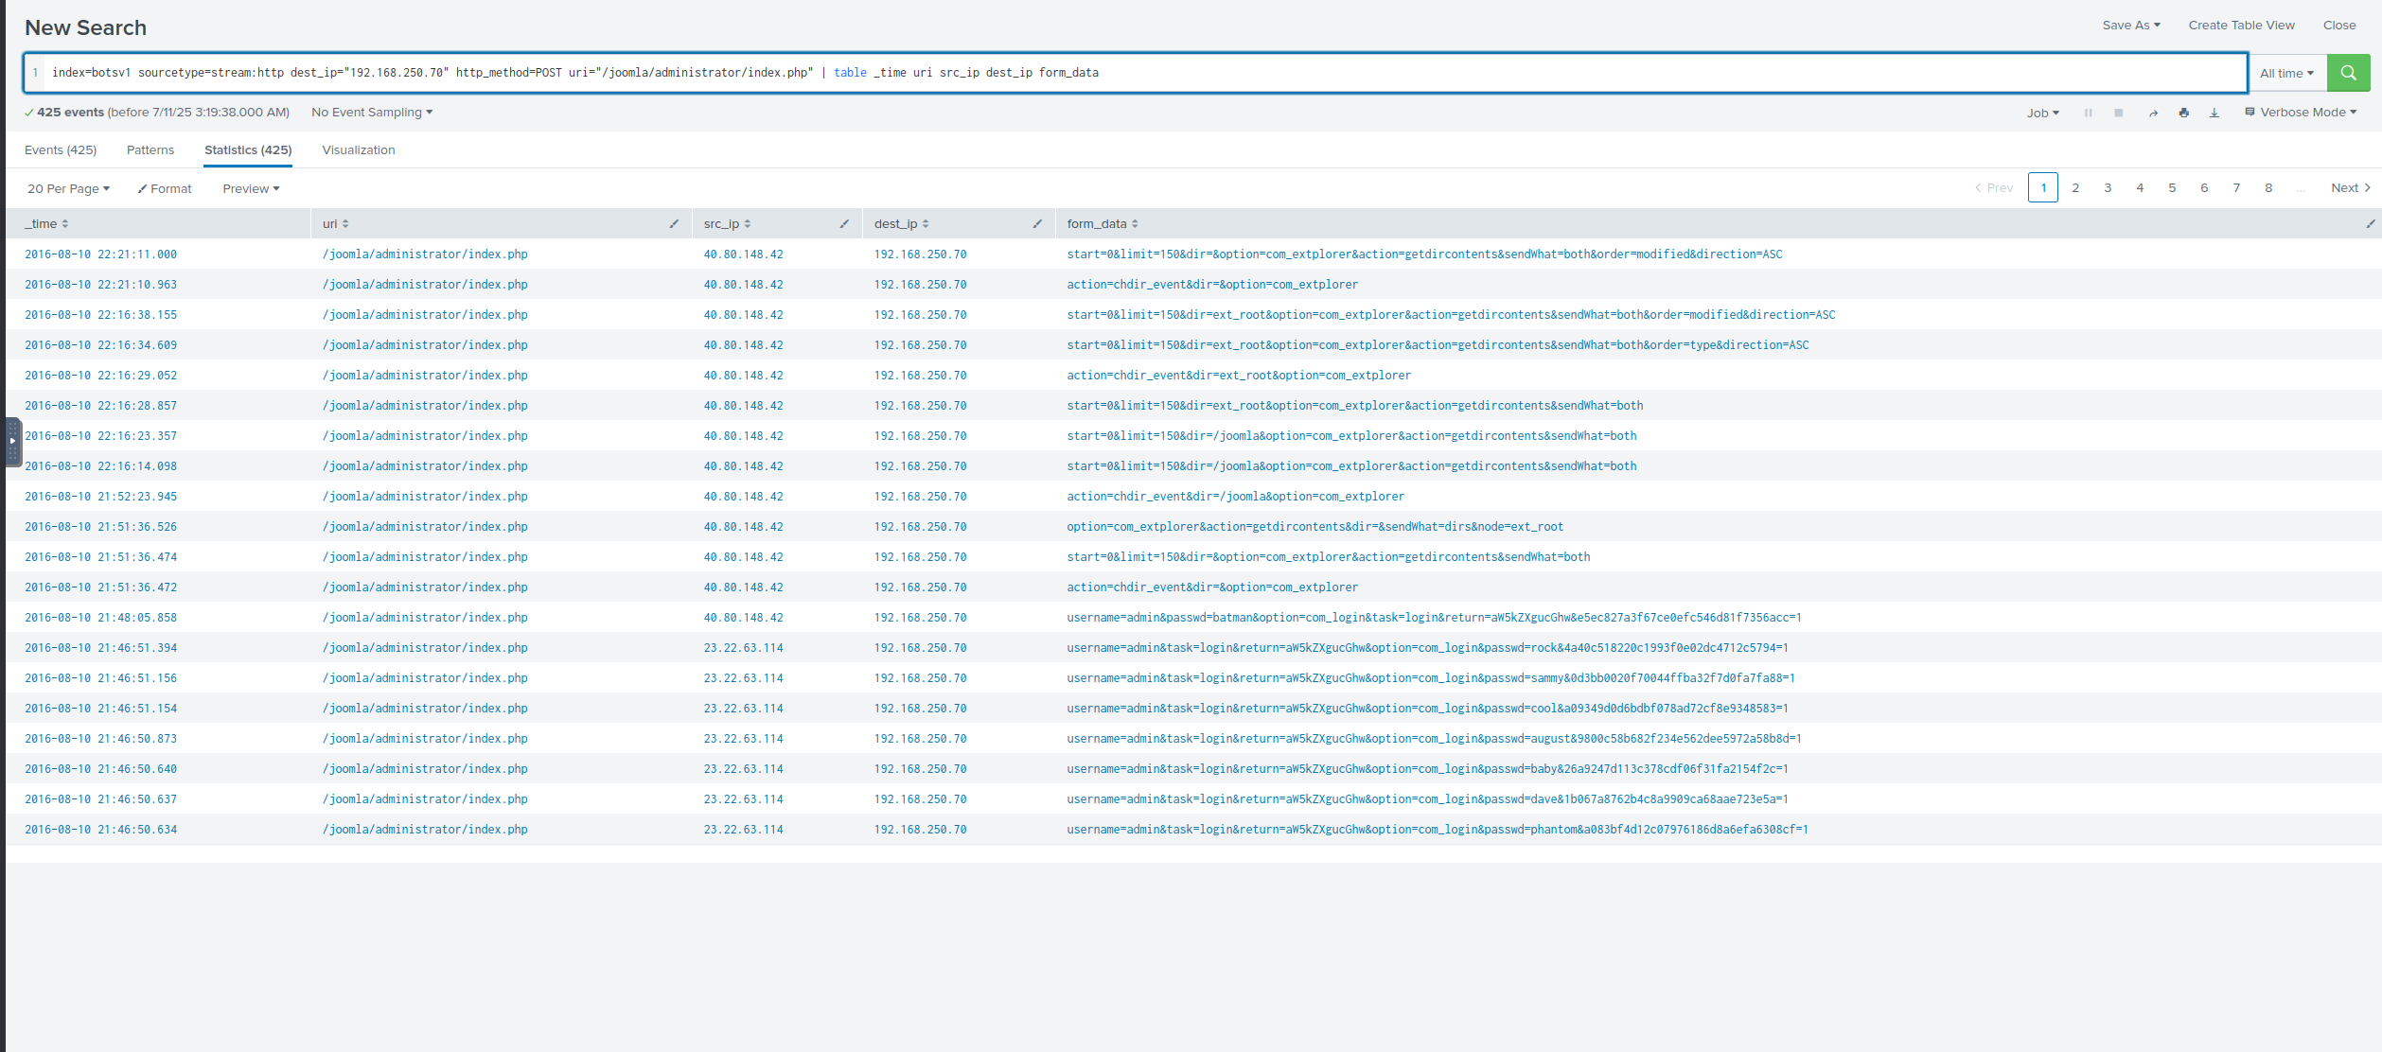The width and height of the screenshot is (2382, 1052).
Task: Click src_ip 23.22.63.114 in 21:46:51.394 row
Action: tap(743, 648)
